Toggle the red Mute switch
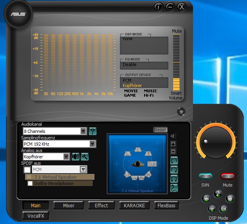 (228, 176)
